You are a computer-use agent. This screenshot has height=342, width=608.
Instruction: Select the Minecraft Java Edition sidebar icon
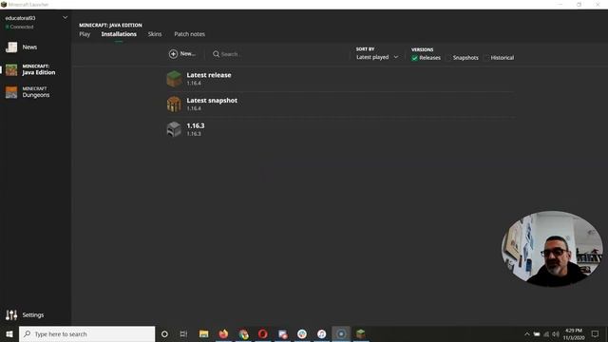[x=11, y=69]
